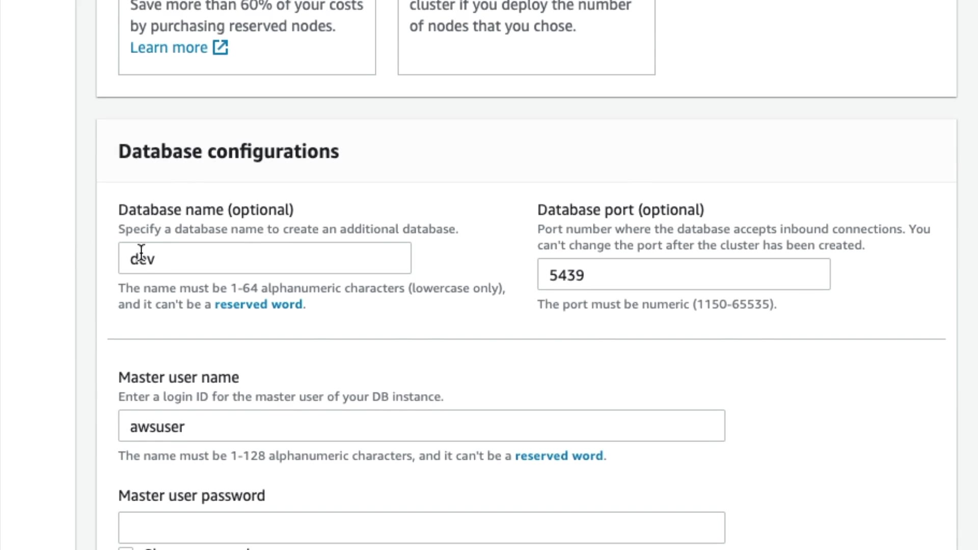Tick the checkbox below the password field
Image resolution: width=978 pixels, height=550 pixels.
(126, 548)
